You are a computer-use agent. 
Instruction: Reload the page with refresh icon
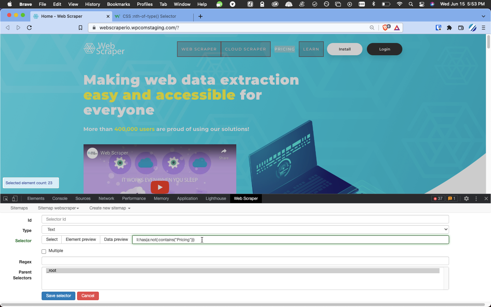coord(29,28)
